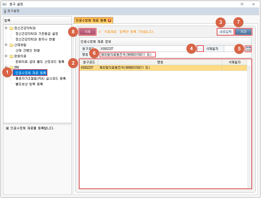The image size is (261, 198).
Task: Collapse the 완화의료 tree folder
Action: click(x=6, y=56)
